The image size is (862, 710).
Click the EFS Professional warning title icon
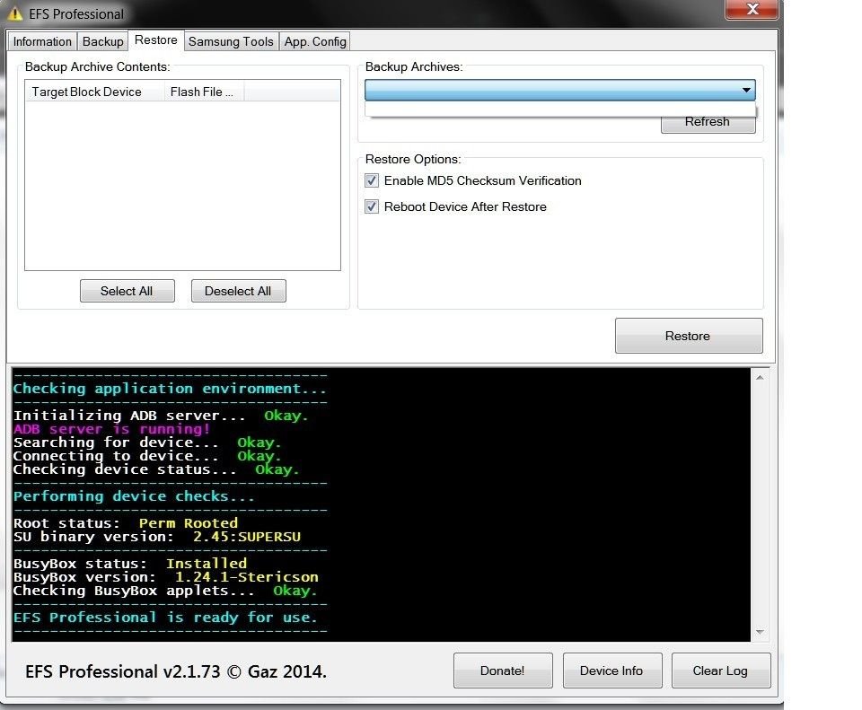click(15, 13)
